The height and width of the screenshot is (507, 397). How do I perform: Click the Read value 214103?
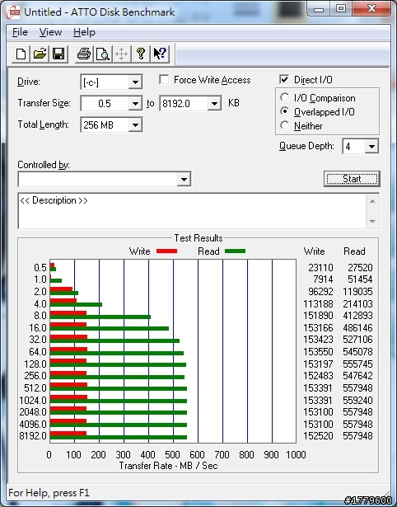pos(357,304)
